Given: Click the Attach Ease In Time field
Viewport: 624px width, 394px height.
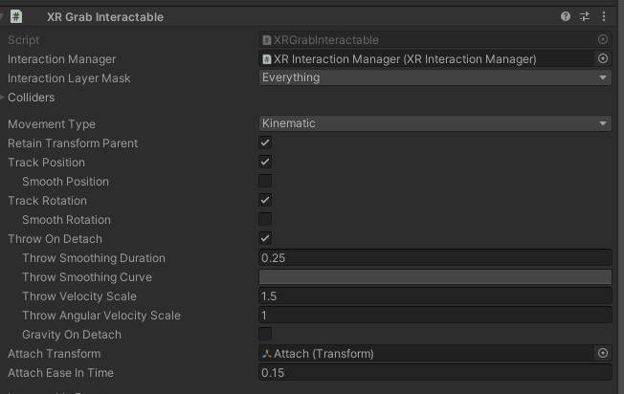Looking at the screenshot, I should 435,372.
